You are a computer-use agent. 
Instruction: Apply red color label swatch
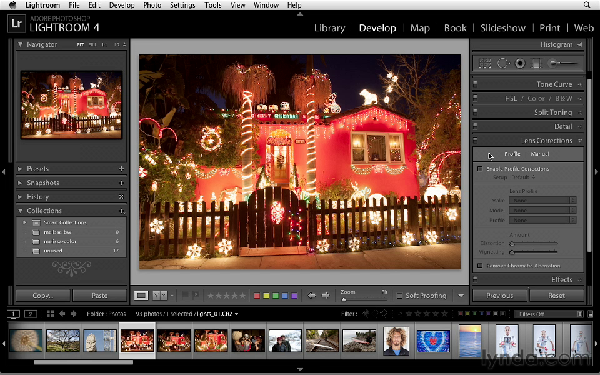tap(257, 296)
